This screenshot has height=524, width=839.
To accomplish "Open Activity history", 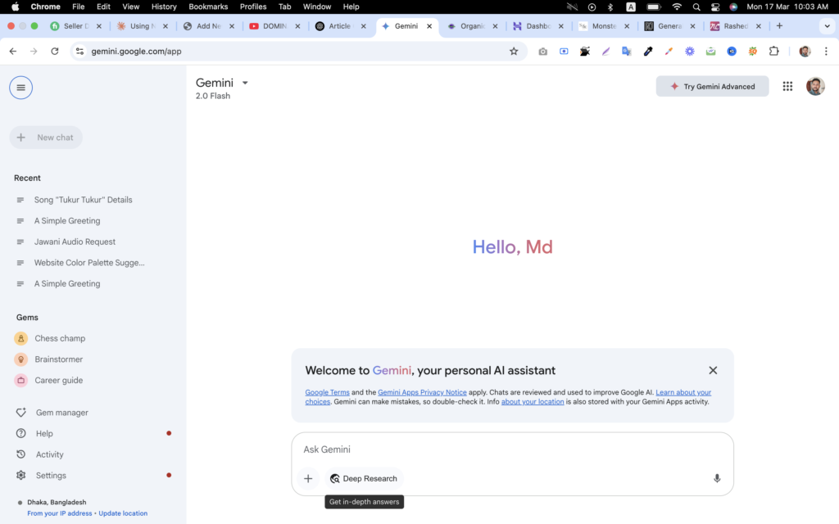I will 50,454.
